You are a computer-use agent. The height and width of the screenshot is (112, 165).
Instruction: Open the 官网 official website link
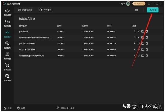pyautogui.click(x=7, y=108)
